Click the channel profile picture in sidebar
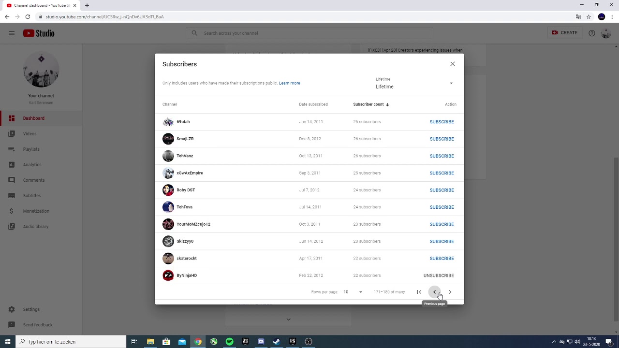The width and height of the screenshot is (619, 348). [x=41, y=71]
